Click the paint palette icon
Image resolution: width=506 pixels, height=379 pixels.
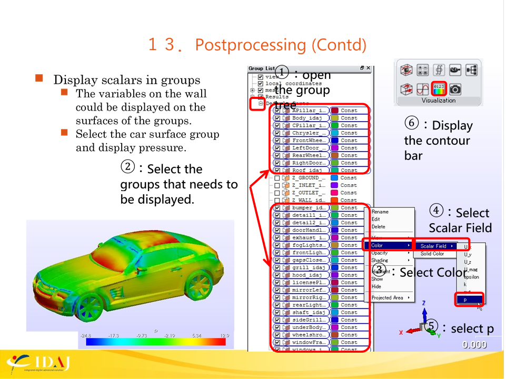(x=455, y=69)
